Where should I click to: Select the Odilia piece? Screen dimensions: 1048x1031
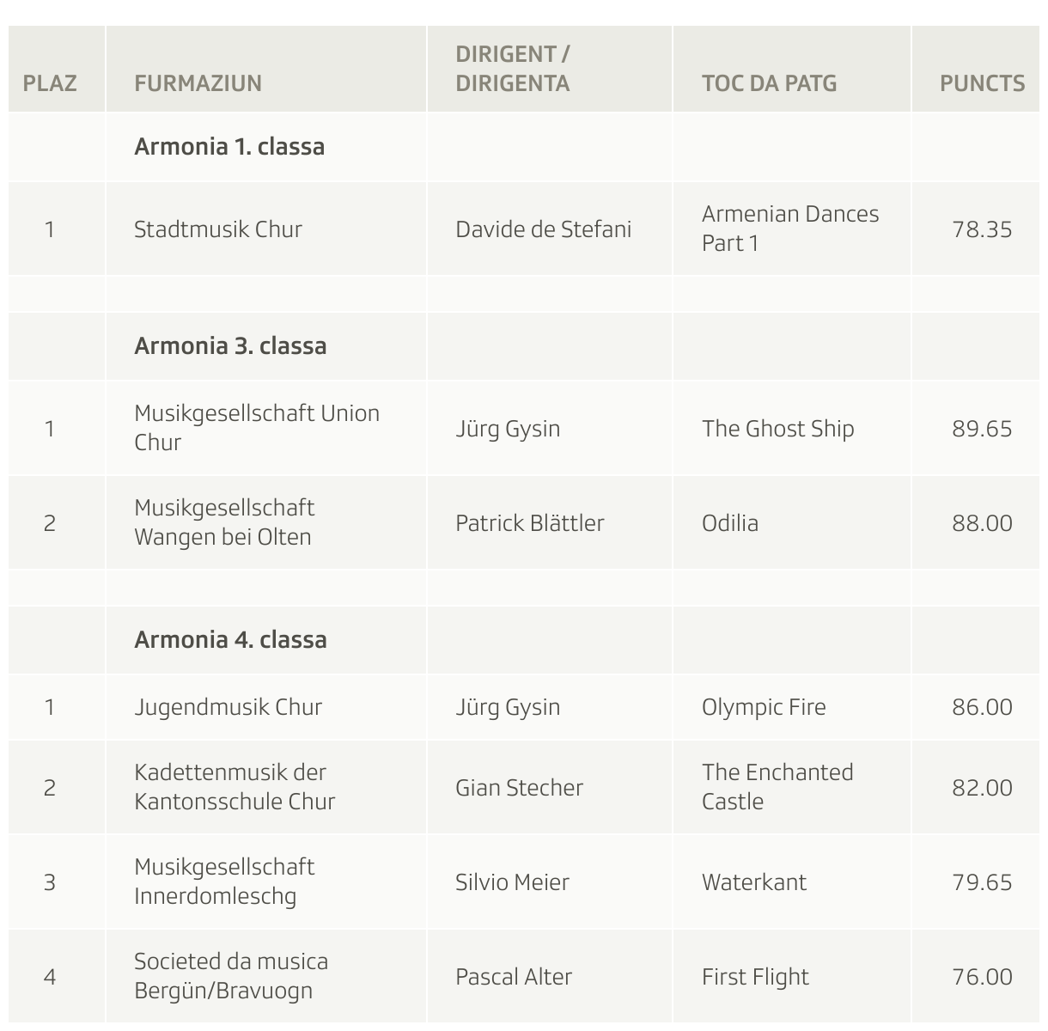click(730, 523)
